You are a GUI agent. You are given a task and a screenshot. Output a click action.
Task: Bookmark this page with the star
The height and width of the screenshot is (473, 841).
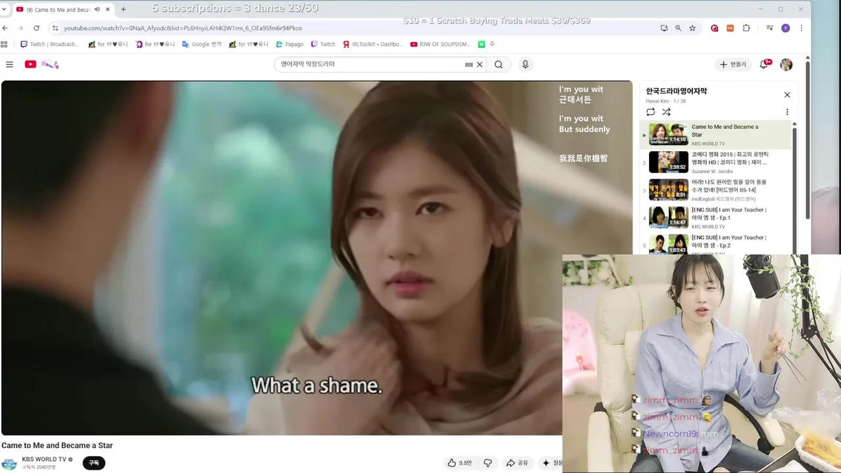pyautogui.click(x=693, y=28)
